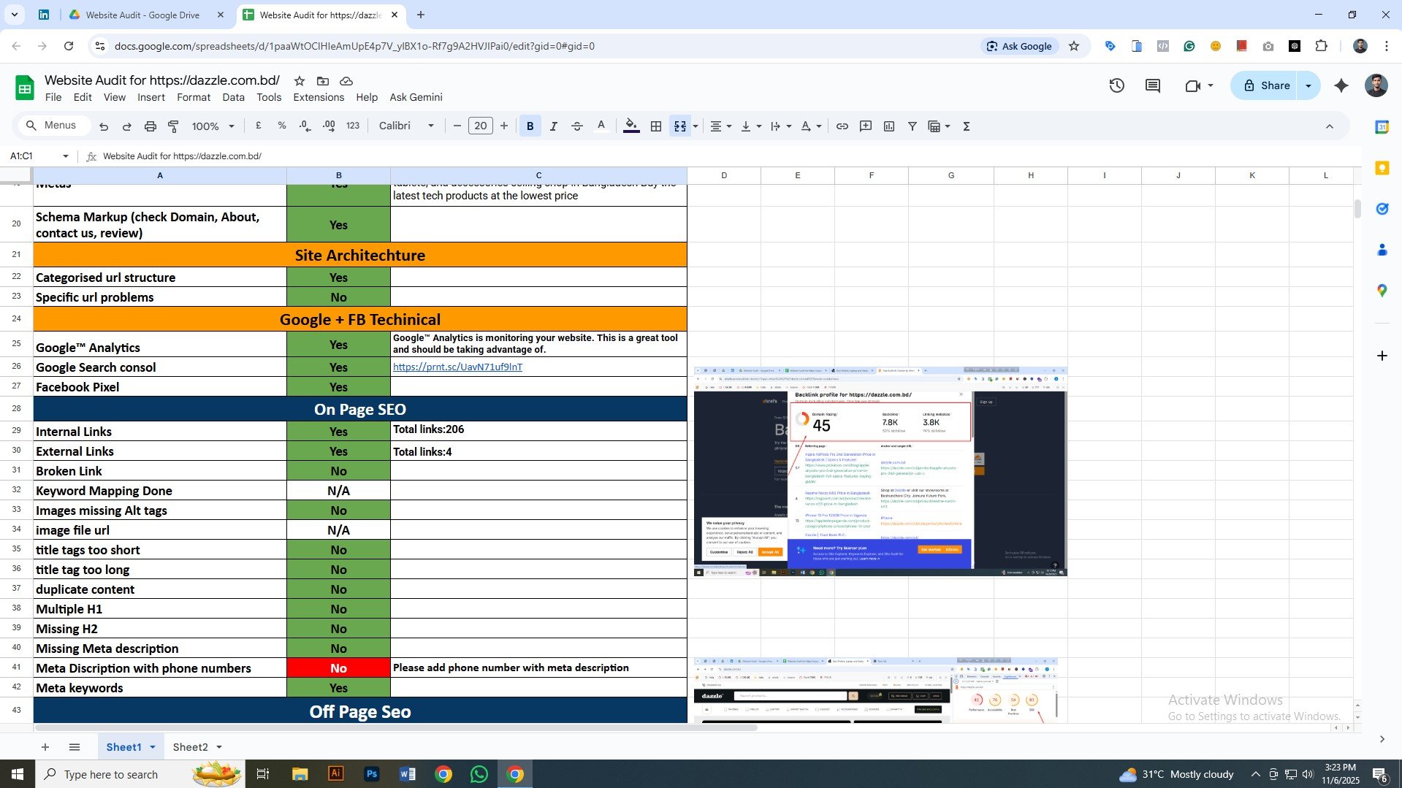Apply percent format to selection
This screenshot has height=788, width=1402.
coord(282,126)
